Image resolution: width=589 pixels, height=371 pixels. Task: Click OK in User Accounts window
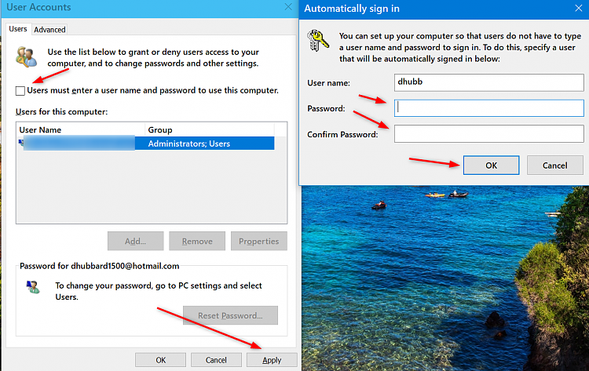[x=160, y=360]
